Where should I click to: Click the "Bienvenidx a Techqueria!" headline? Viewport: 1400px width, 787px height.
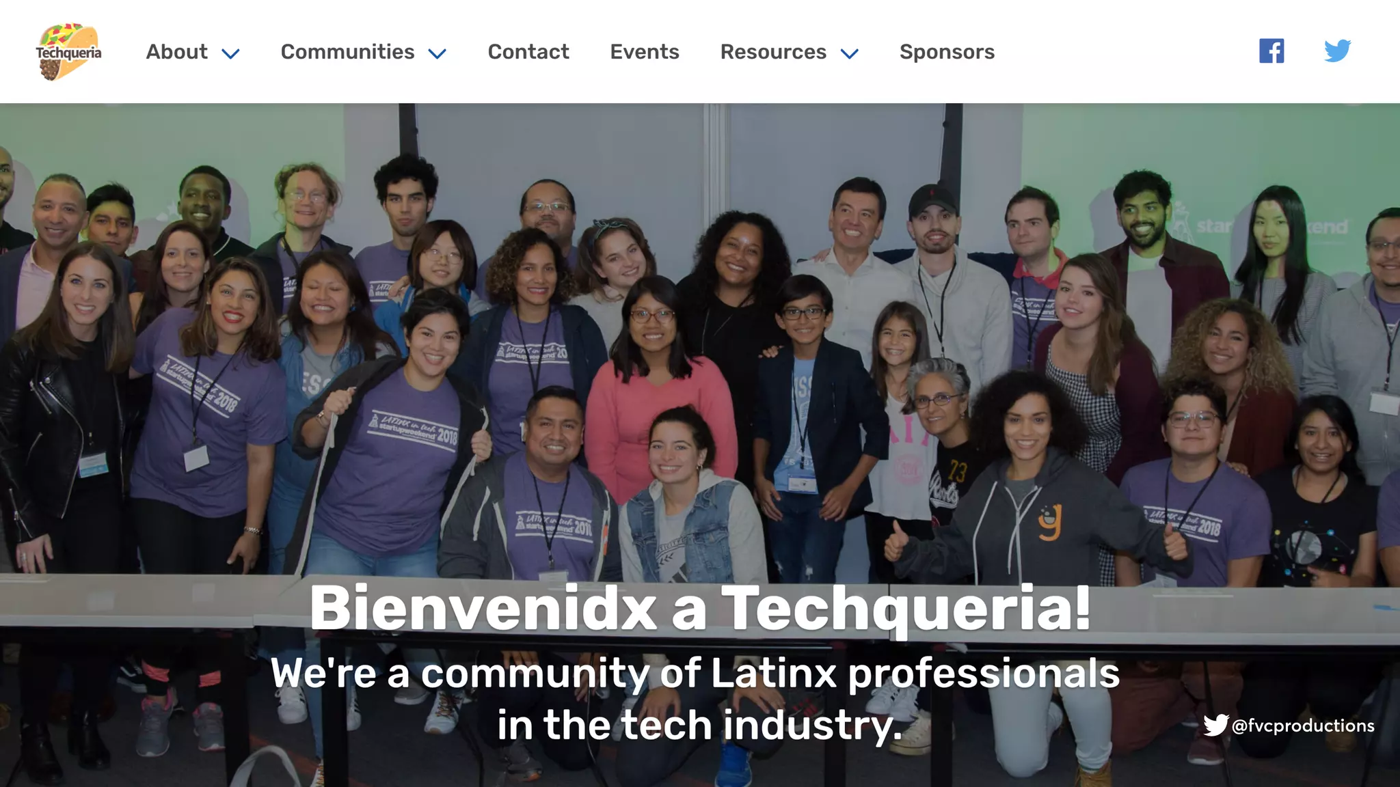(700, 607)
